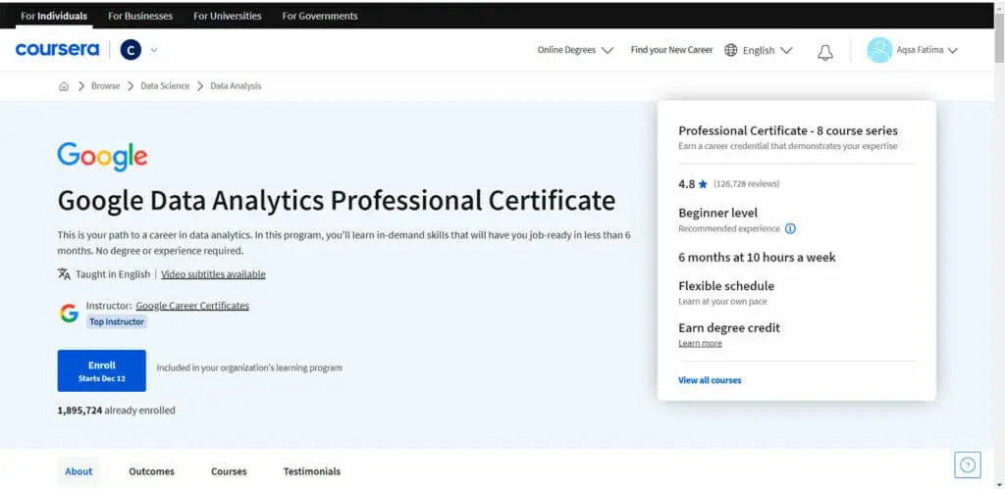Go to the home breadcrumb icon
Screen dimensions: 1005x489
pos(64,86)
